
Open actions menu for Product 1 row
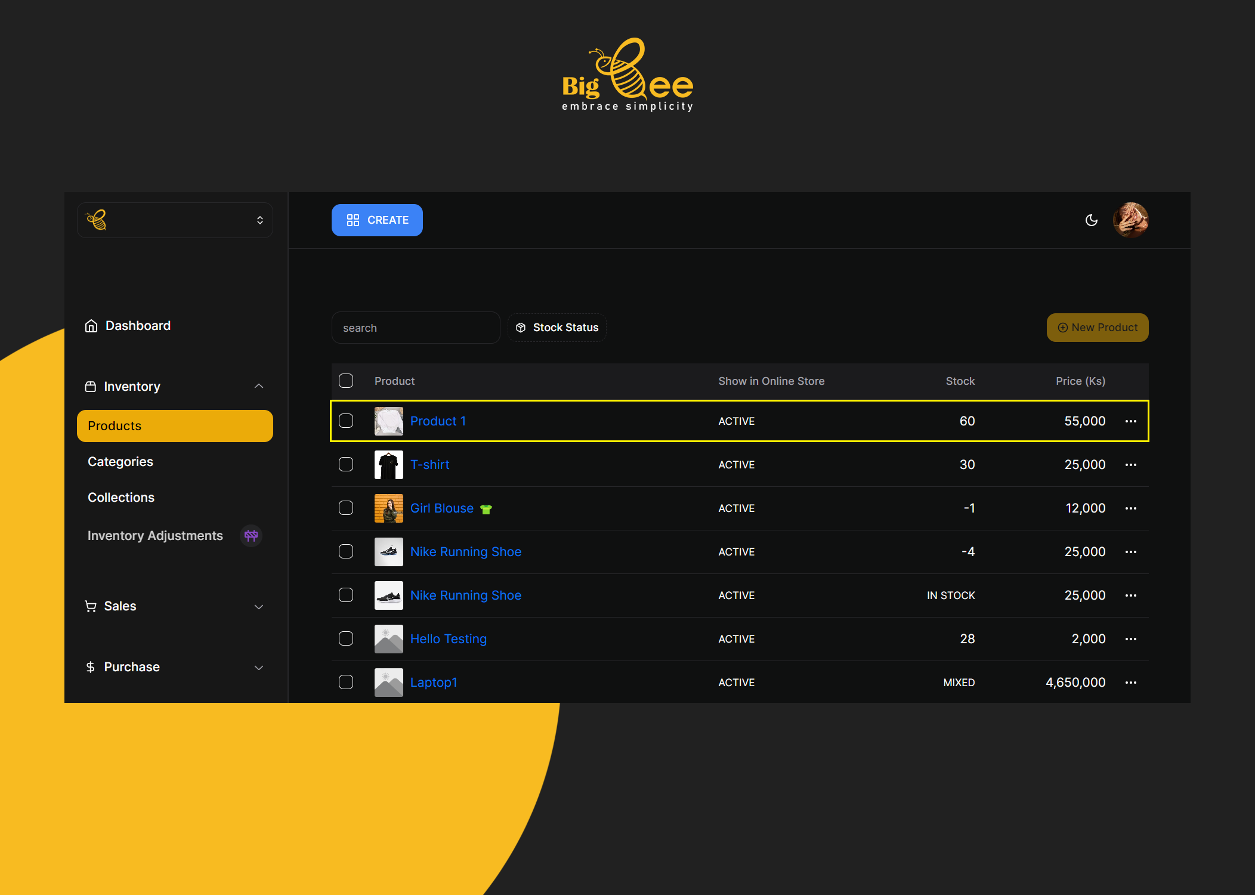coord(1130,421)
